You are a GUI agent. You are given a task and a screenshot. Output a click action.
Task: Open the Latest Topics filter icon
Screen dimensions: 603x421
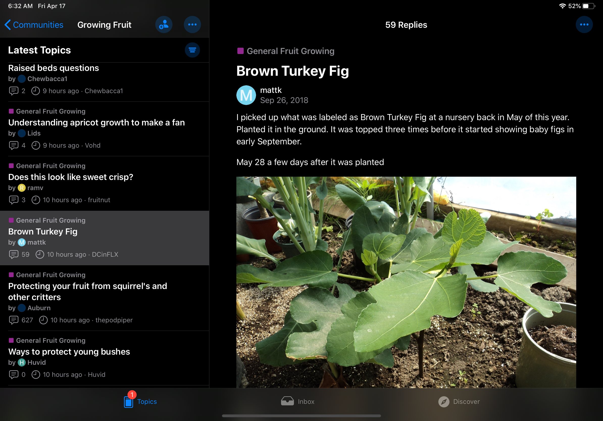[192, 50]
